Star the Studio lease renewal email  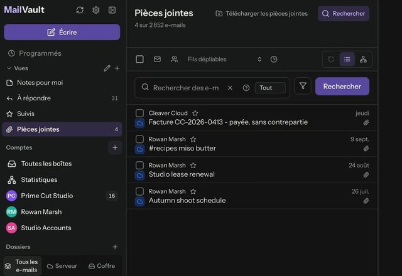click(193, 165)
